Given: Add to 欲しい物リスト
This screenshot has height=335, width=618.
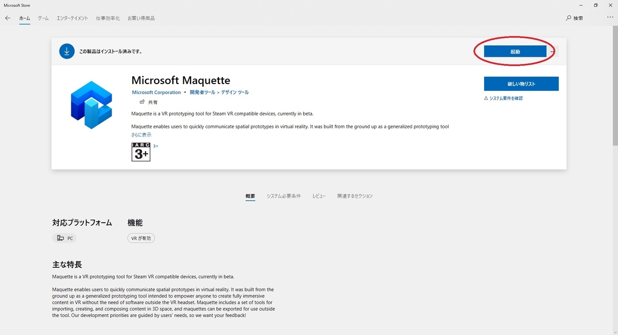Looking at the screenshot, I should pos(521,83).
